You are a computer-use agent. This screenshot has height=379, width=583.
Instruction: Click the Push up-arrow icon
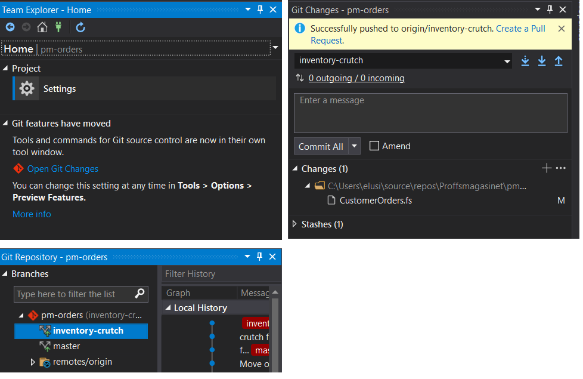(x=559, y=61)
